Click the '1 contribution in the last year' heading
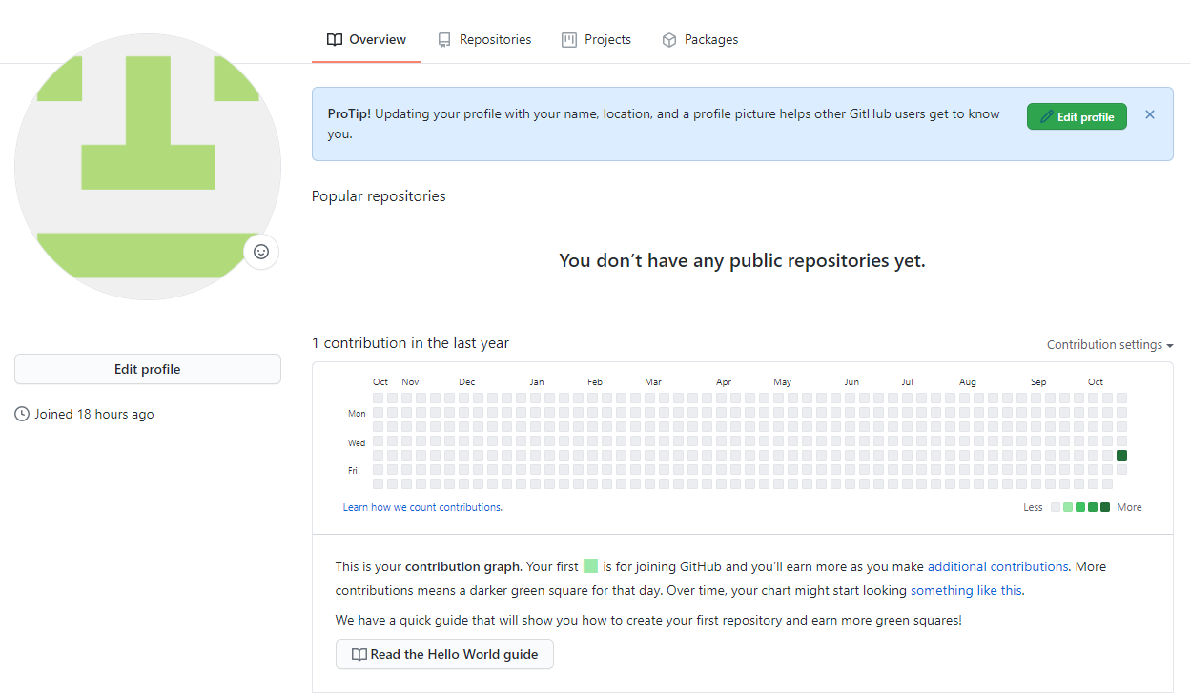The width and height of the screenshot is (1190, 697). coord(410,342)
